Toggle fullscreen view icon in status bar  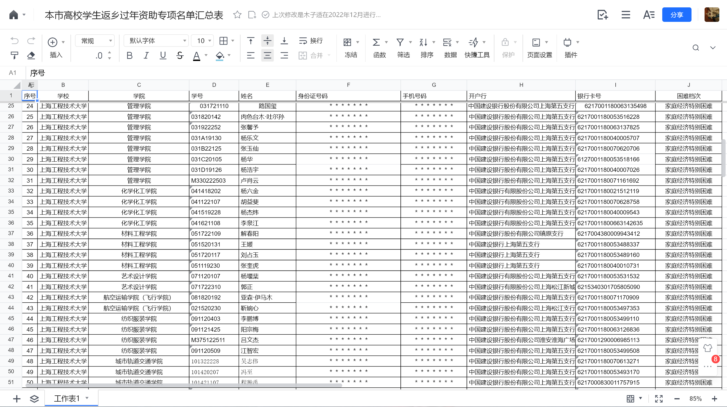659,398
